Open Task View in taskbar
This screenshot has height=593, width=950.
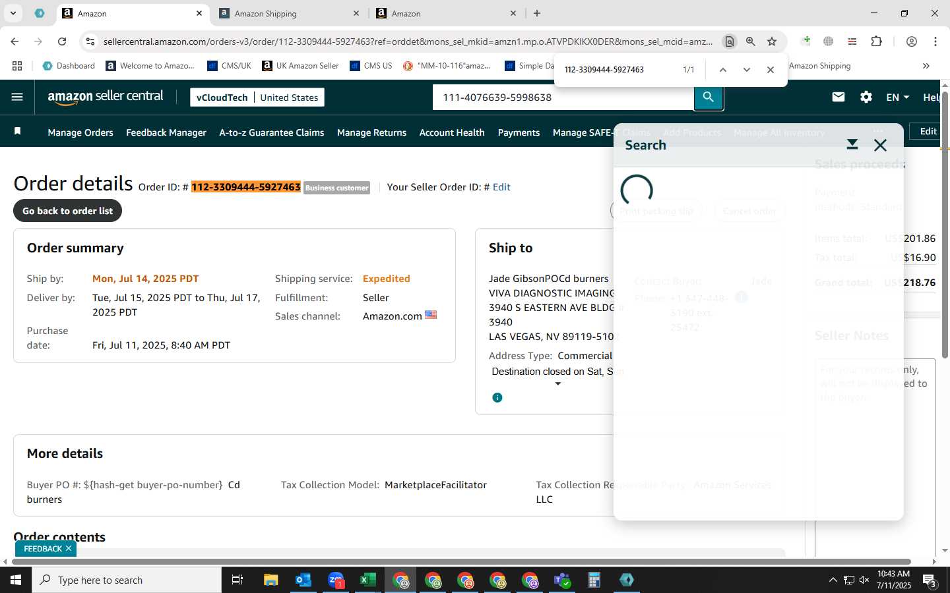pyautogui.click(x=237, y=580)
